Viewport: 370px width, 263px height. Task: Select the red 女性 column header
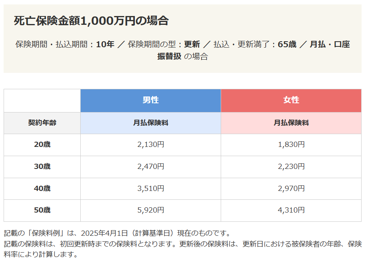tap(291, 100)
